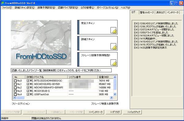184x121 pixels.
Task: Select the WDCWD1500AHFD-00RAR1 drive name
Action: pos(48,88)
